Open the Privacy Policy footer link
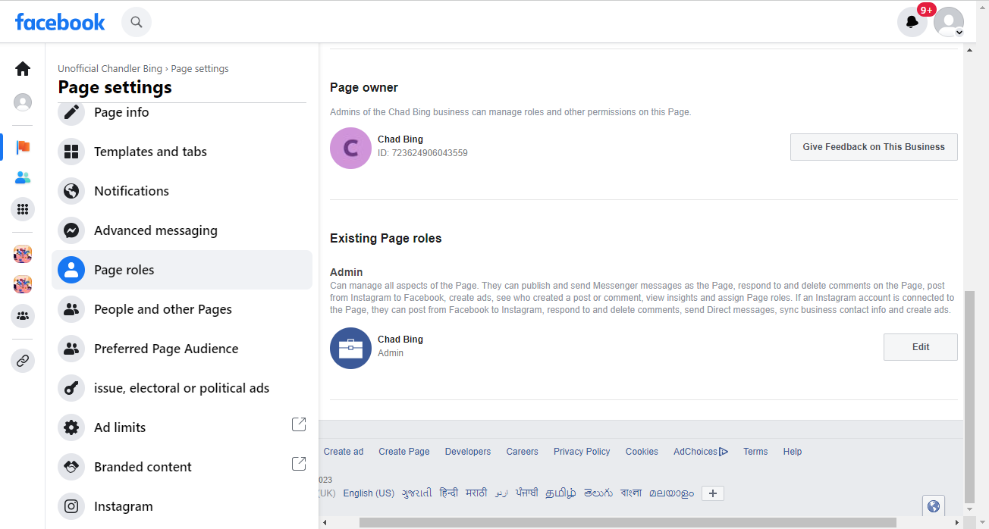This screenshot has width=989, height=529. point(582,452)
